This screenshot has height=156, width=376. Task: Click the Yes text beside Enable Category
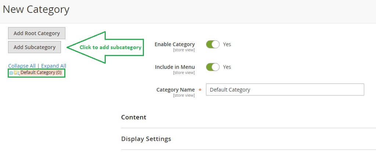pyautogui.click(x=227, y=44)
